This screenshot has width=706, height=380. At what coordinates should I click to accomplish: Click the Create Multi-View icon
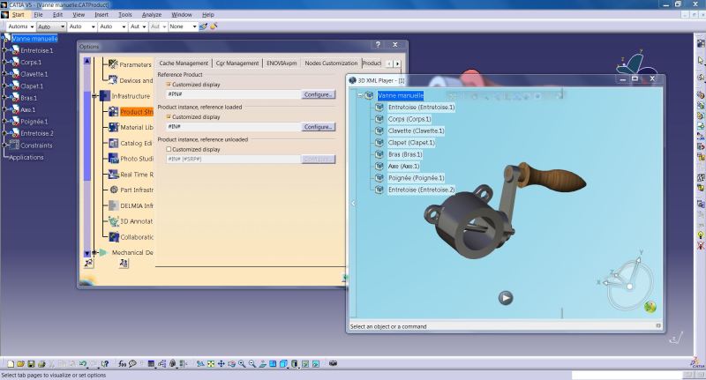pos(273,364)
